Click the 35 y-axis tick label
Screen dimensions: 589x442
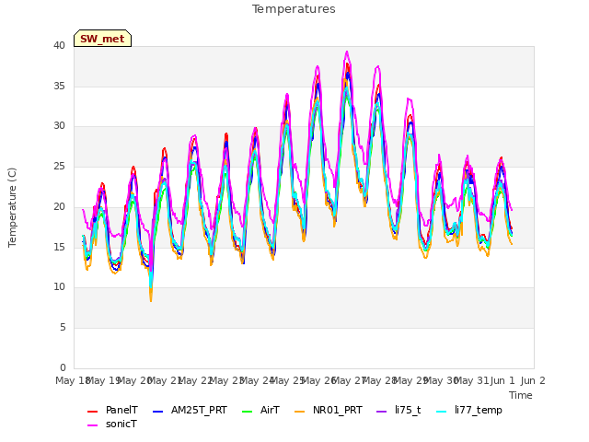(x=59, y=86)
